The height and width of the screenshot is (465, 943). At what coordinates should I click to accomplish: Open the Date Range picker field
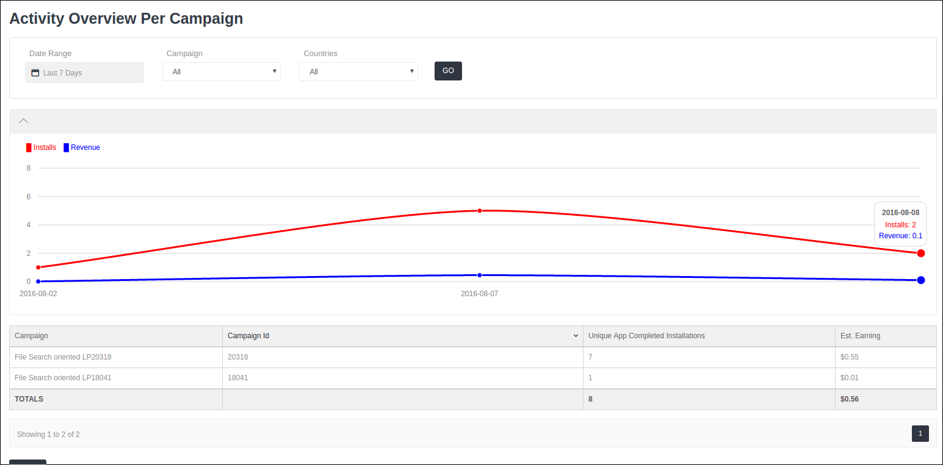tap(84, 73)
